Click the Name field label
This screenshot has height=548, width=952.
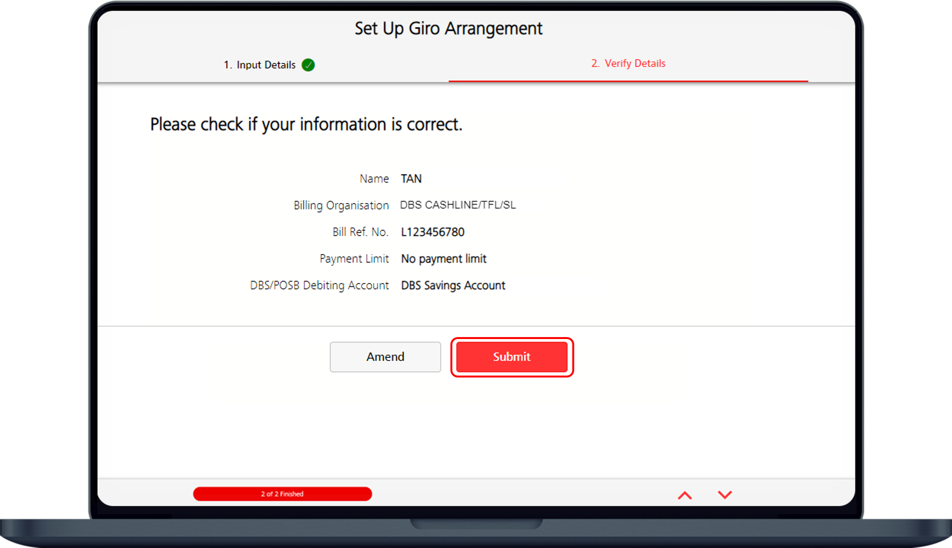[x=374, y=179]
